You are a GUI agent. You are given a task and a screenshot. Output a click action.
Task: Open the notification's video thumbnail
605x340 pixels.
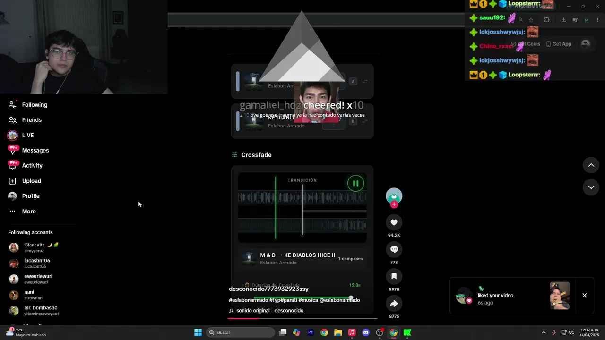click(560, 296)
